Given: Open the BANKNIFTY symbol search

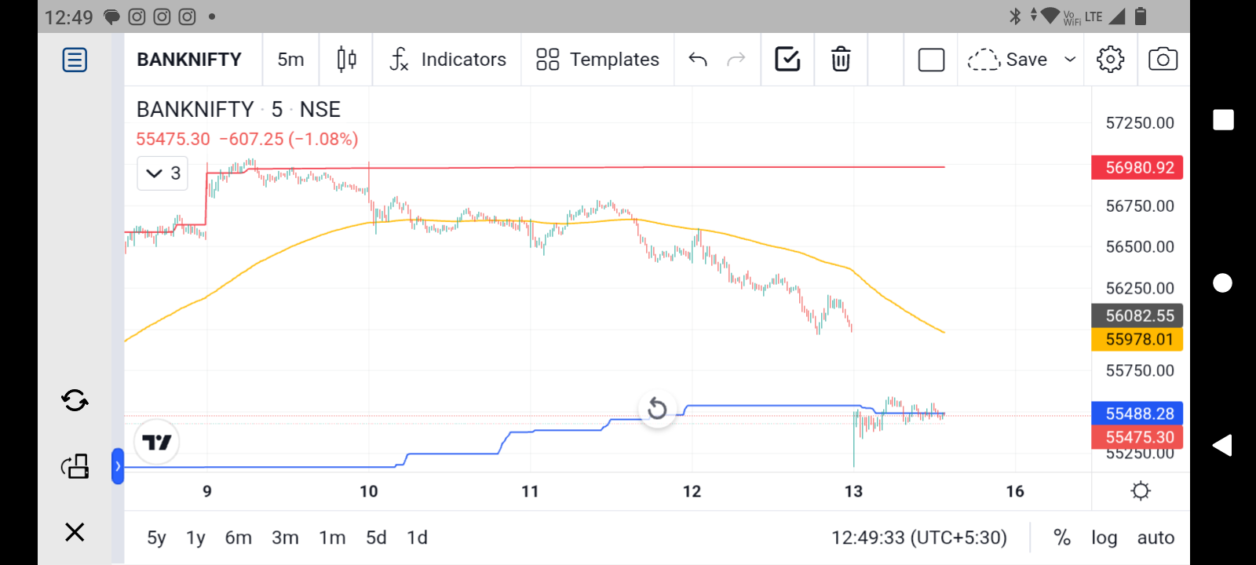Looking at the screenshot, I should click(x=189, y=60).
